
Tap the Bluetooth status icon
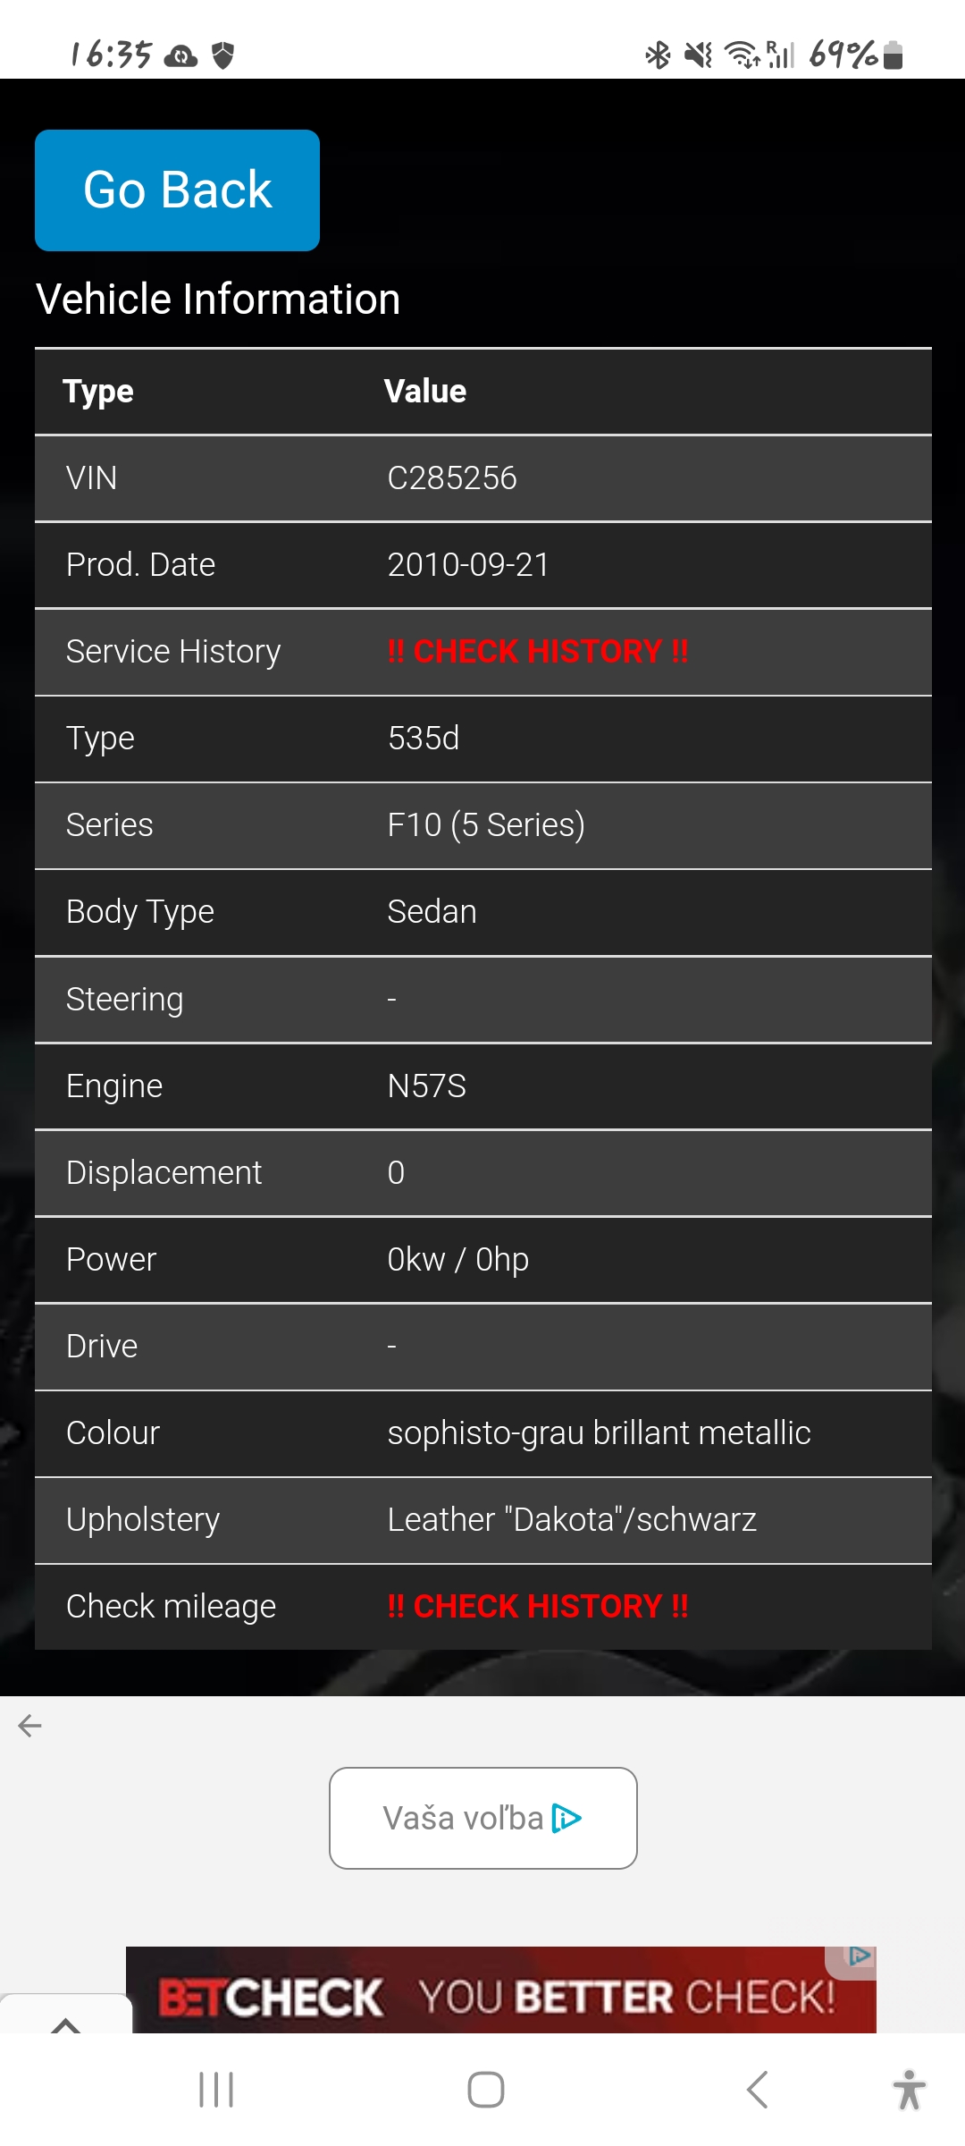tap(658, 55)
